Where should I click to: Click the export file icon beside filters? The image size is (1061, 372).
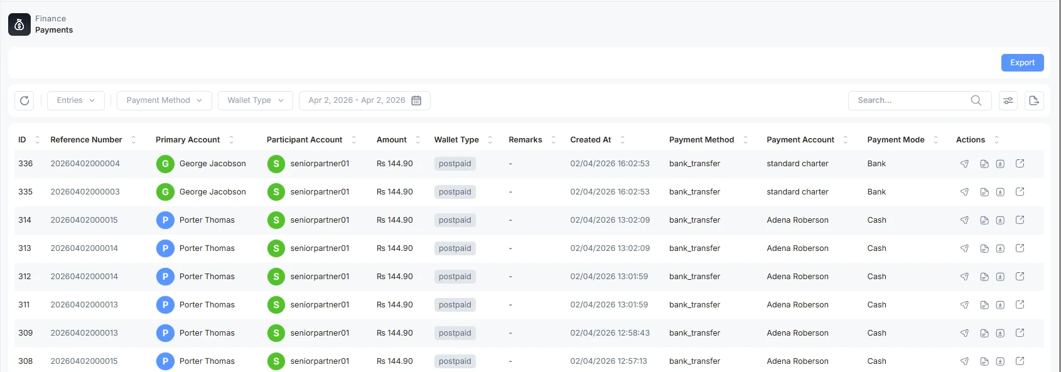pyautogui.click(x=1034, y=100)
